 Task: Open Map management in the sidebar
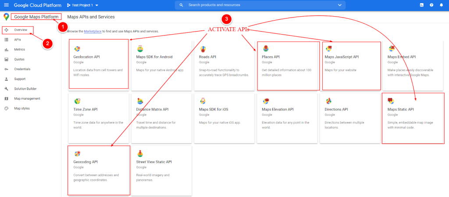point(27,98)
